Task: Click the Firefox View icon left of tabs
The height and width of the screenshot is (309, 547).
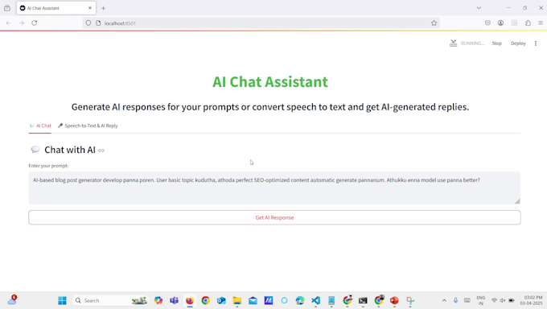Action: point(7,8)
